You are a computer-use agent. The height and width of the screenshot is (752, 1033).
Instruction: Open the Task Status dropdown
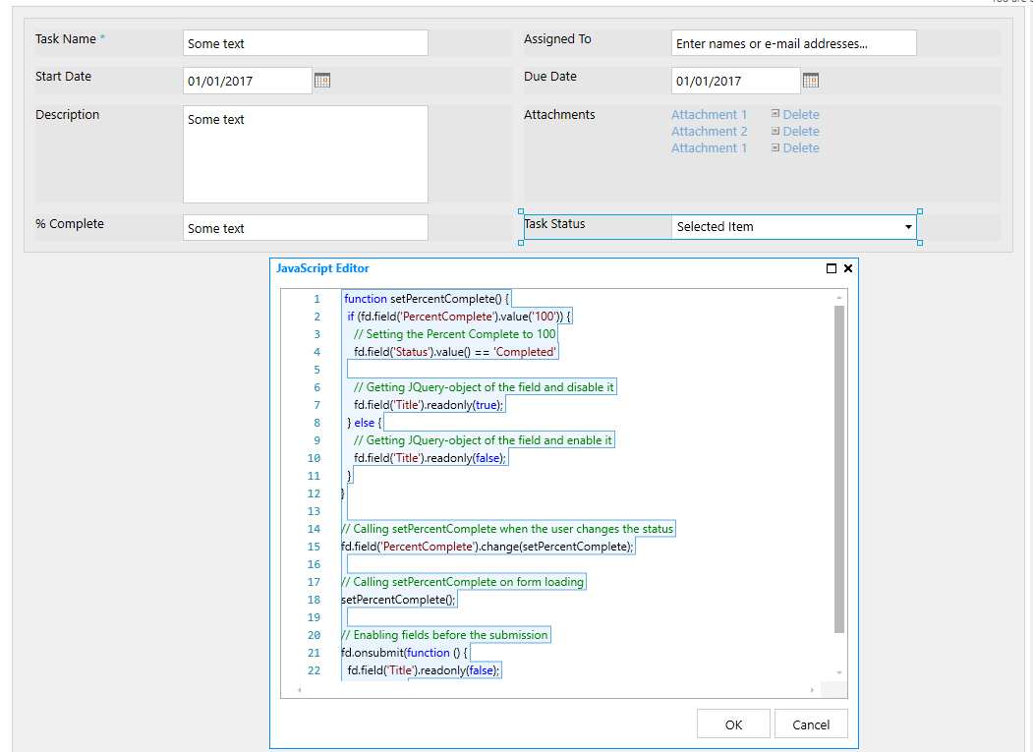[909, 227]
